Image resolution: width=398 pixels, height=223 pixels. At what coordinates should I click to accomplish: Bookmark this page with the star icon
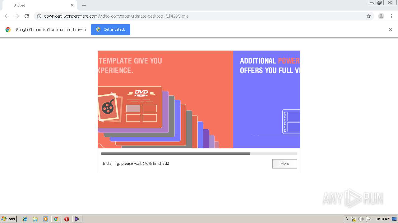point(369,16)
